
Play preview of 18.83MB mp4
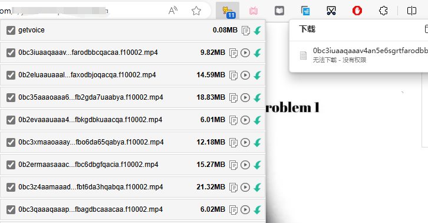(x=245, y=97)
